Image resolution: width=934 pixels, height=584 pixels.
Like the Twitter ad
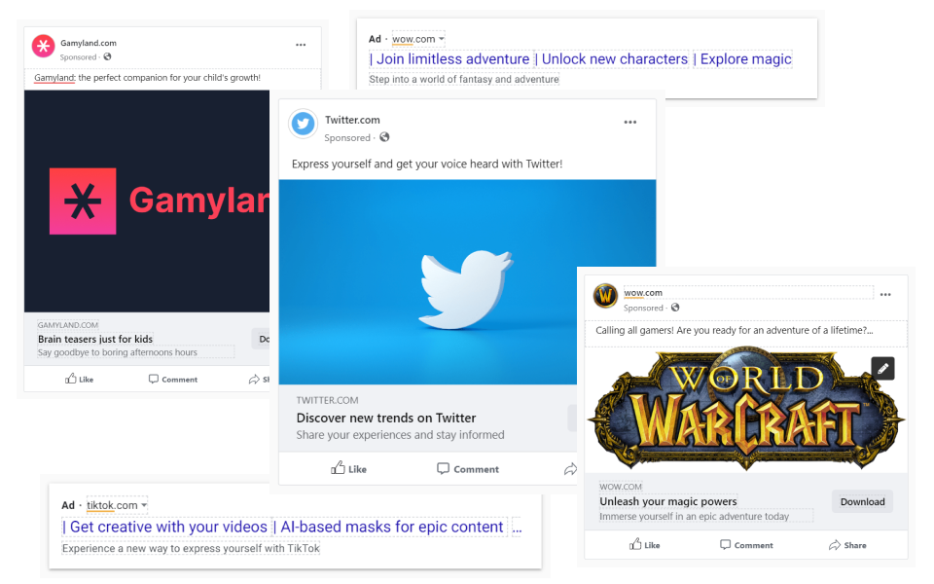(348, 468)
